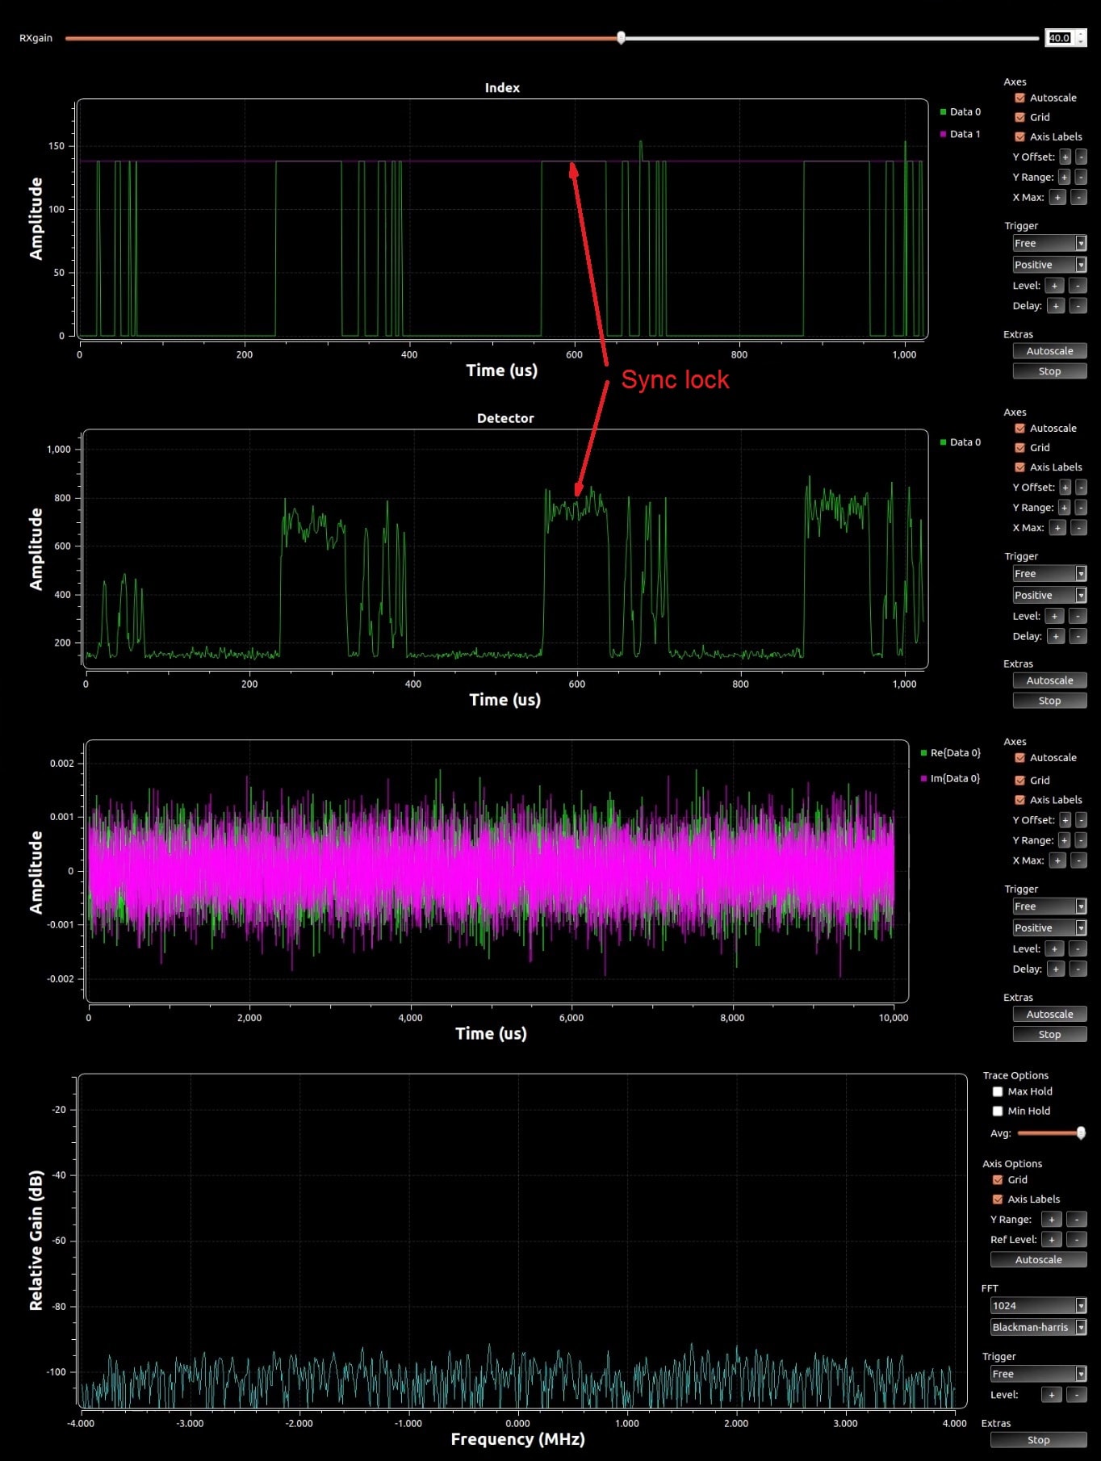Increment the RXgain spinbox up arrow
Image resolution: width=1101 pixels, height=1461 pixels.
coord(1081,34)
